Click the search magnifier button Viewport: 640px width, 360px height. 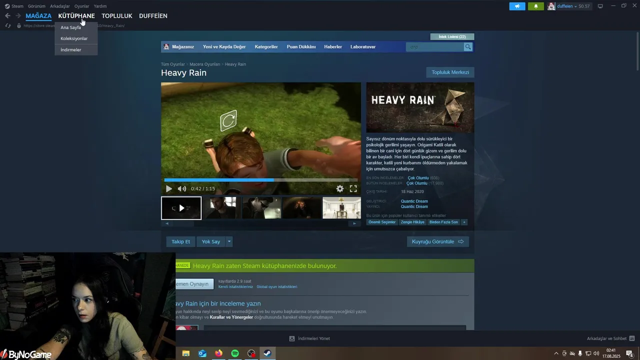(x=468, y=47)
